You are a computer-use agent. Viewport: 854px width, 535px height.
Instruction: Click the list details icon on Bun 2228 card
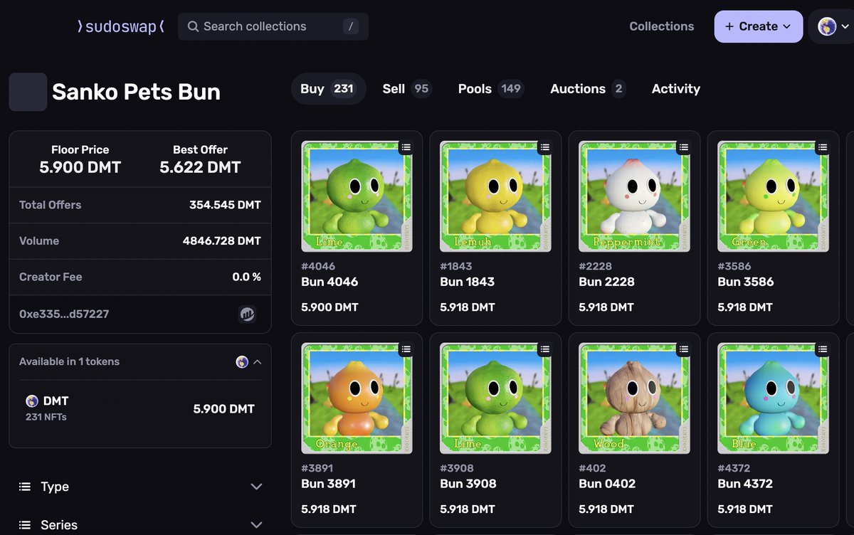683,147
